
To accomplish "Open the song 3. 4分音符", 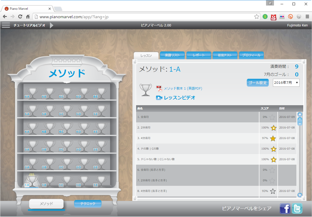I will (x=197, y=138).
